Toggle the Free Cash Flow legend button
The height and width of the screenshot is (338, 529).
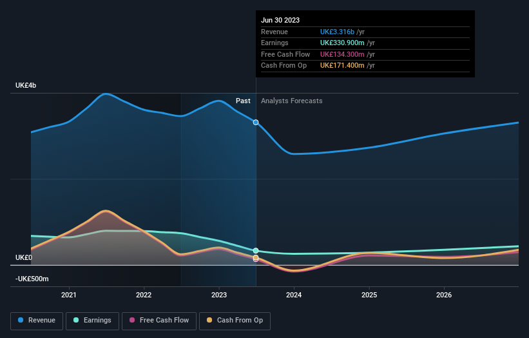coord(159,321)
